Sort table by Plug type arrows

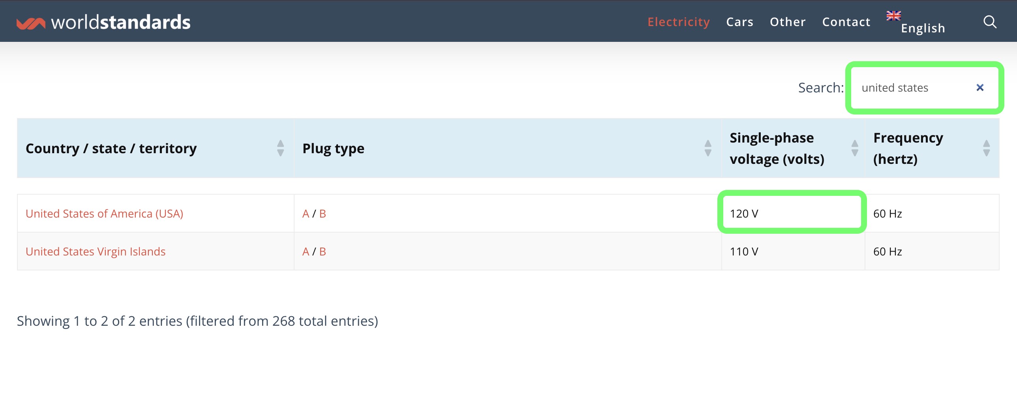[708, 148]
